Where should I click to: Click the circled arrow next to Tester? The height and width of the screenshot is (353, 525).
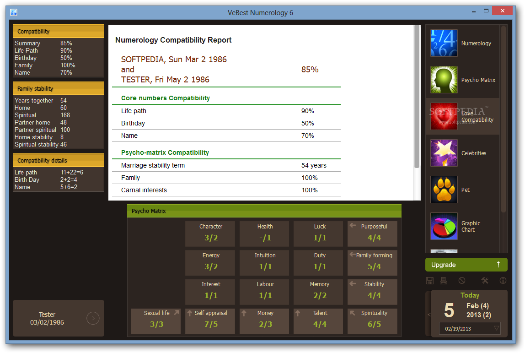click(x=93, y=318)
